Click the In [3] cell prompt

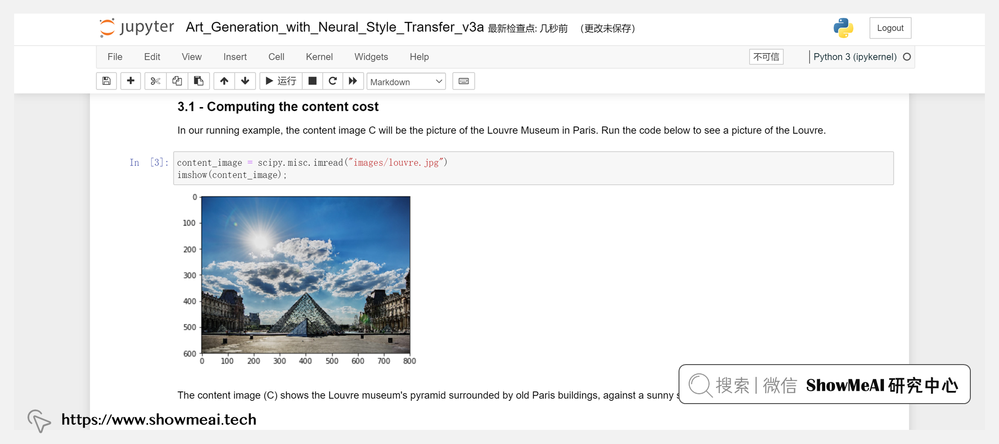[148, 163]
